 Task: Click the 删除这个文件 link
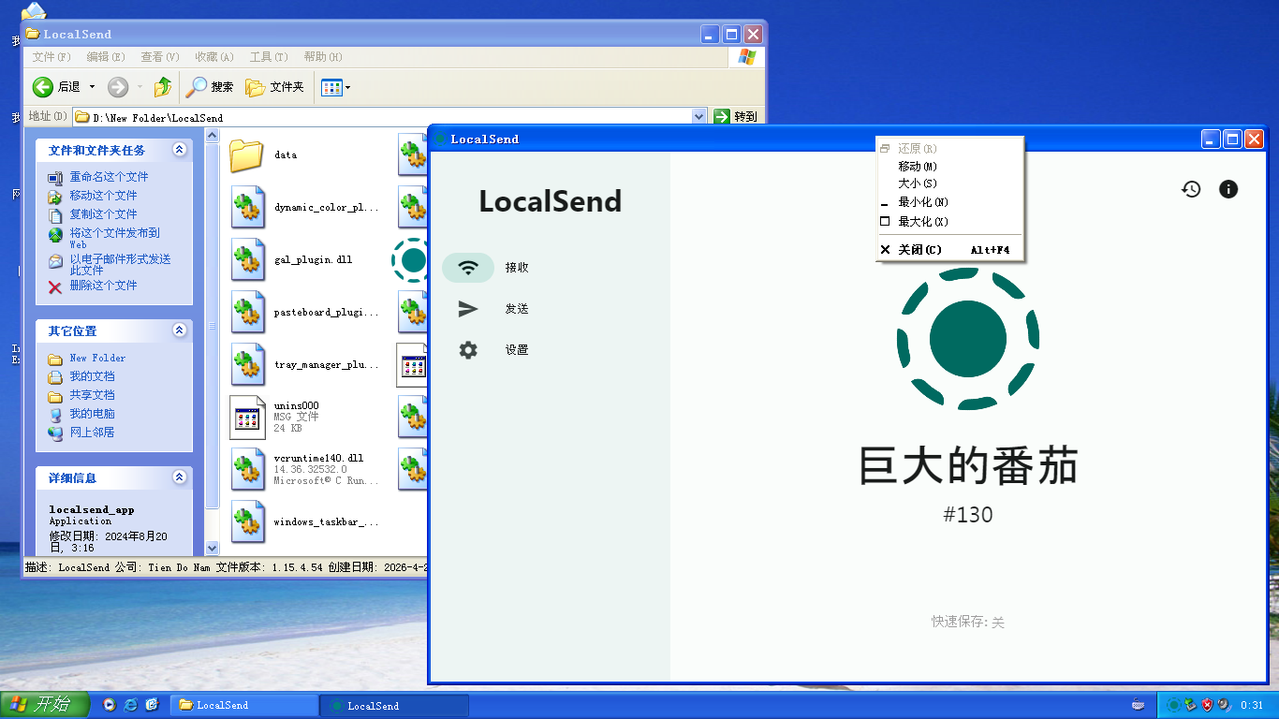coord(103,286)
